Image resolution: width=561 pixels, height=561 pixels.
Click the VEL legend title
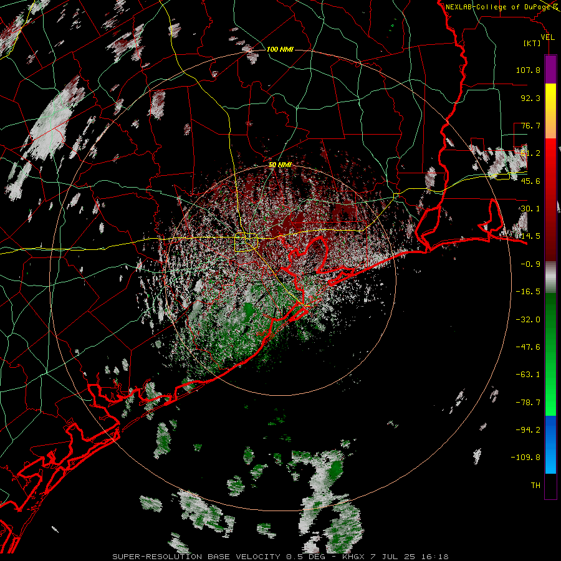(x=547, y=37)
